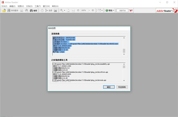Expand the zoom percentage dropdown arrow
Image resolution: width=178 pixels, height=117 pixels.
coord(89,10)
